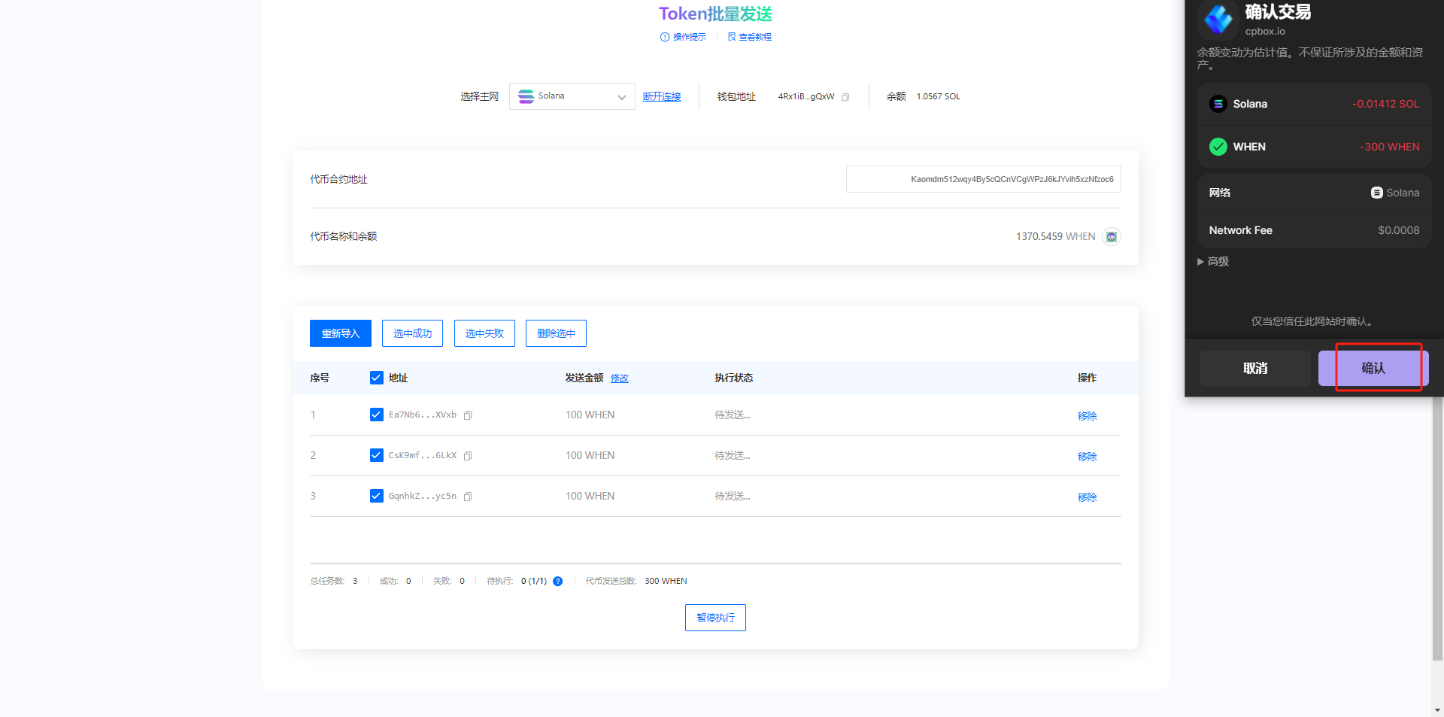
Task: Click the 发送金额 column header
Action: (x=584, y=378)
